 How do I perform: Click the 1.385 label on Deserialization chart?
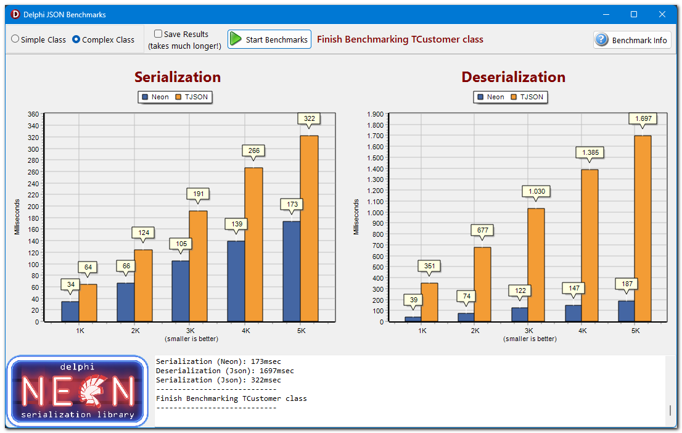590,152
